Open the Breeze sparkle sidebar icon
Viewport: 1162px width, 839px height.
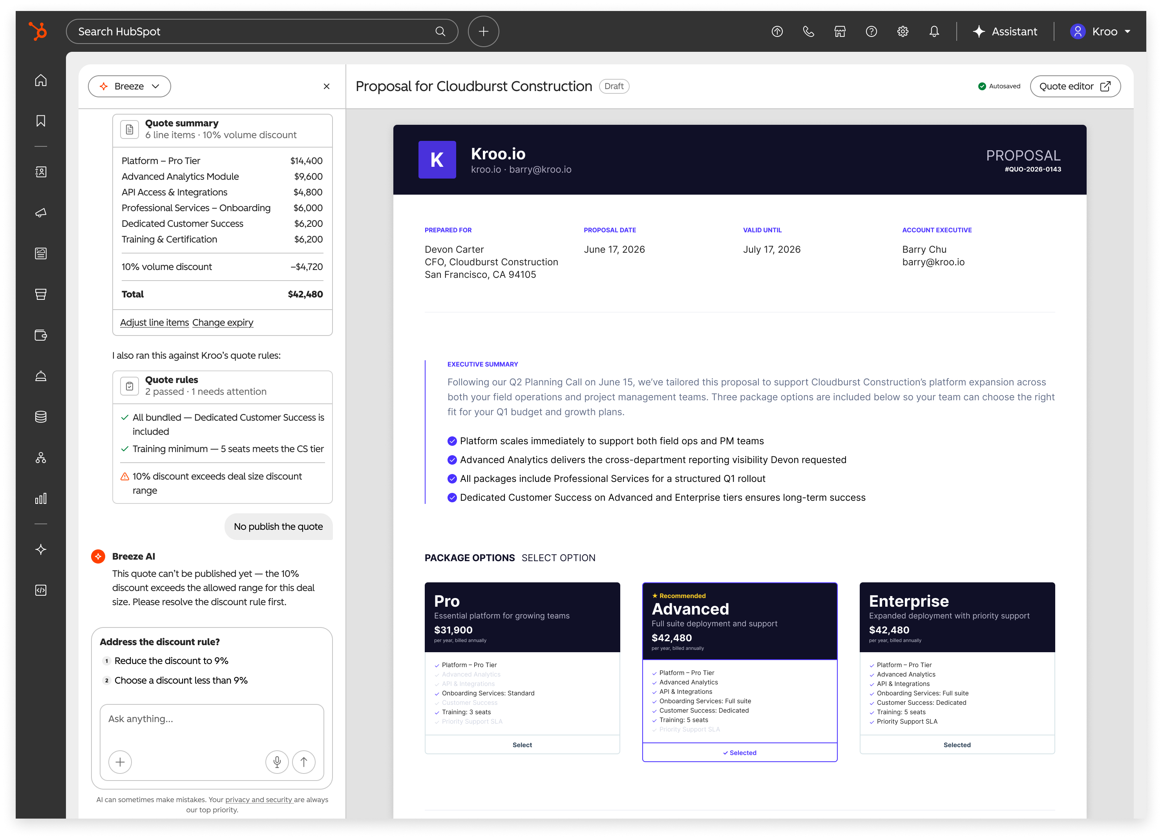pos(41,550)
